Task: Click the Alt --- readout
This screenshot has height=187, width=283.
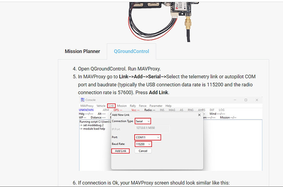Action: coord(101,114)
